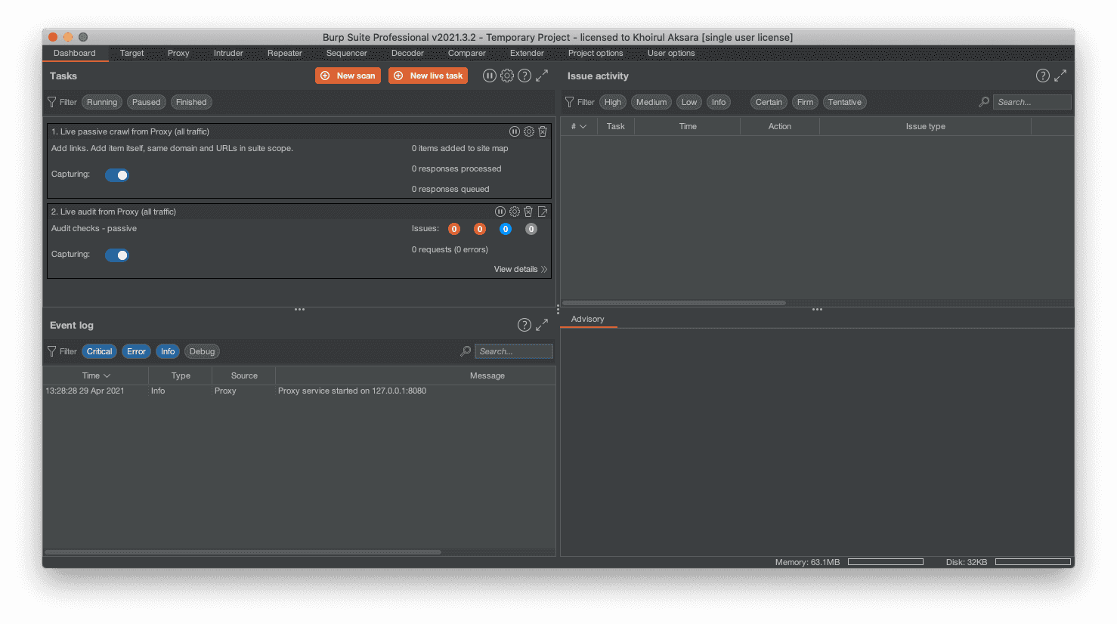This screenshot has width=1117, height=624.
Task: Click the New live task button
Action: 429,76
